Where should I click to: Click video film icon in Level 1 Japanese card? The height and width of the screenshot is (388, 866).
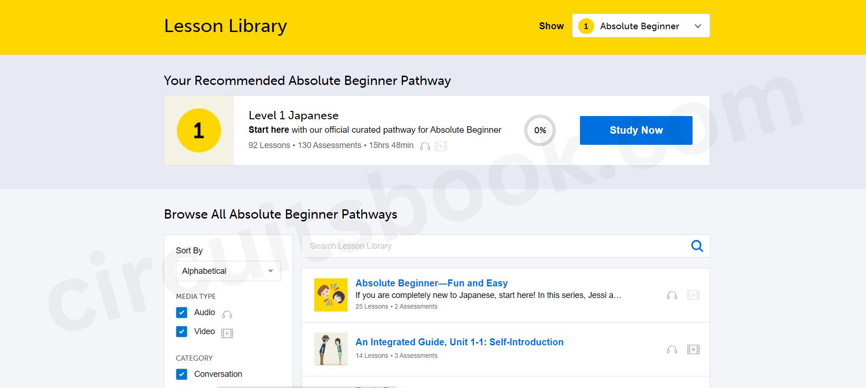440,146
